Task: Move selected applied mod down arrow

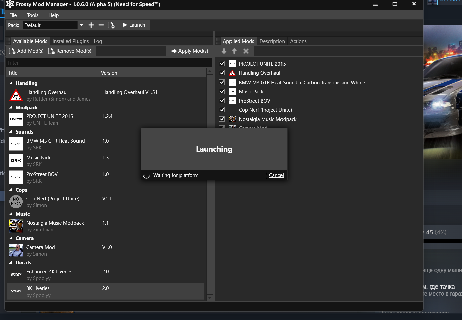Action: coord(224,51)
